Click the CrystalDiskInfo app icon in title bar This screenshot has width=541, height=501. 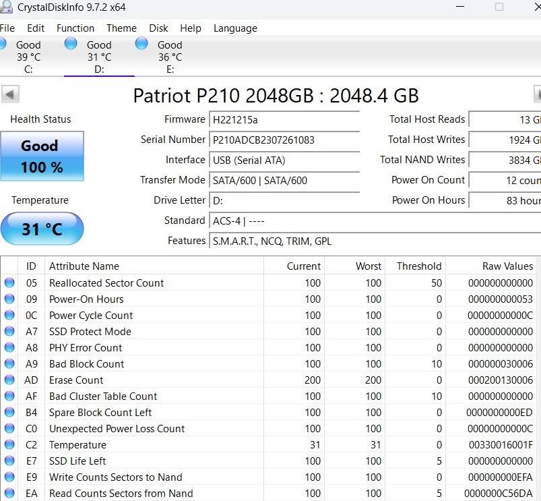(x=5, y=7)
